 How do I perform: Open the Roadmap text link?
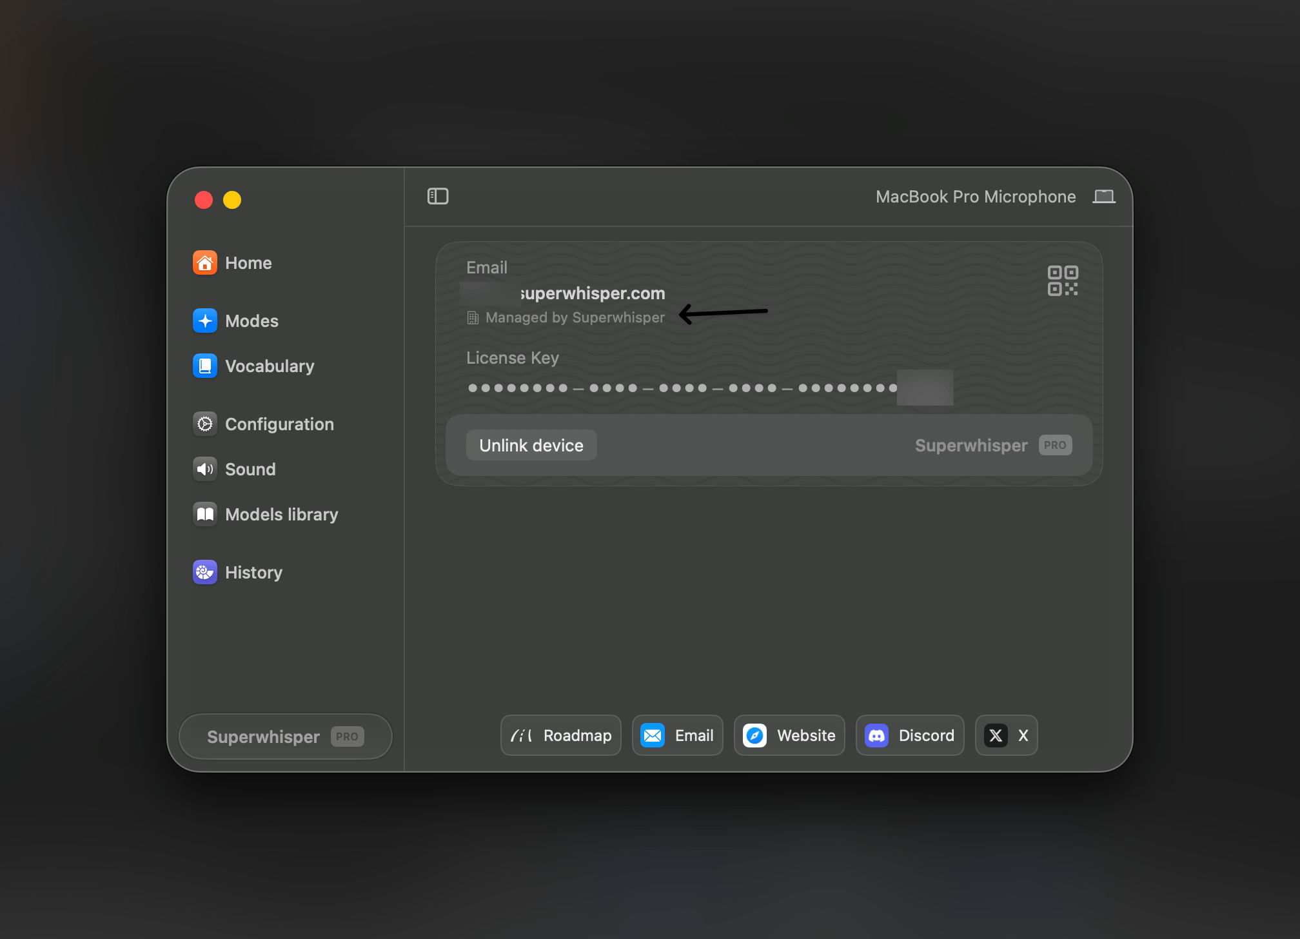click(x=578, y=735)
